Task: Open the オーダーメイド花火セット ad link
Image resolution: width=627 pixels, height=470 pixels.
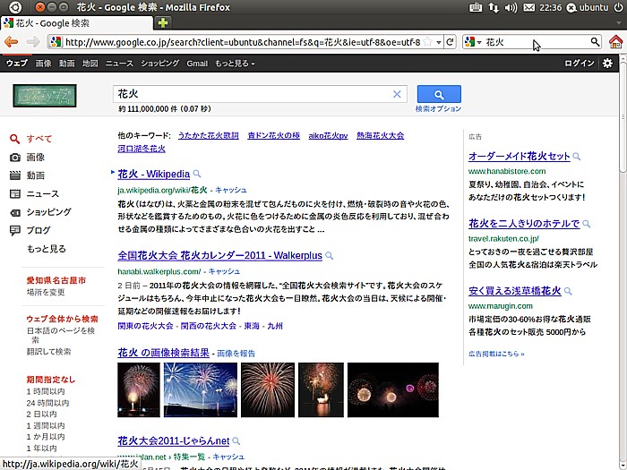Action: (x=519, y=157)
